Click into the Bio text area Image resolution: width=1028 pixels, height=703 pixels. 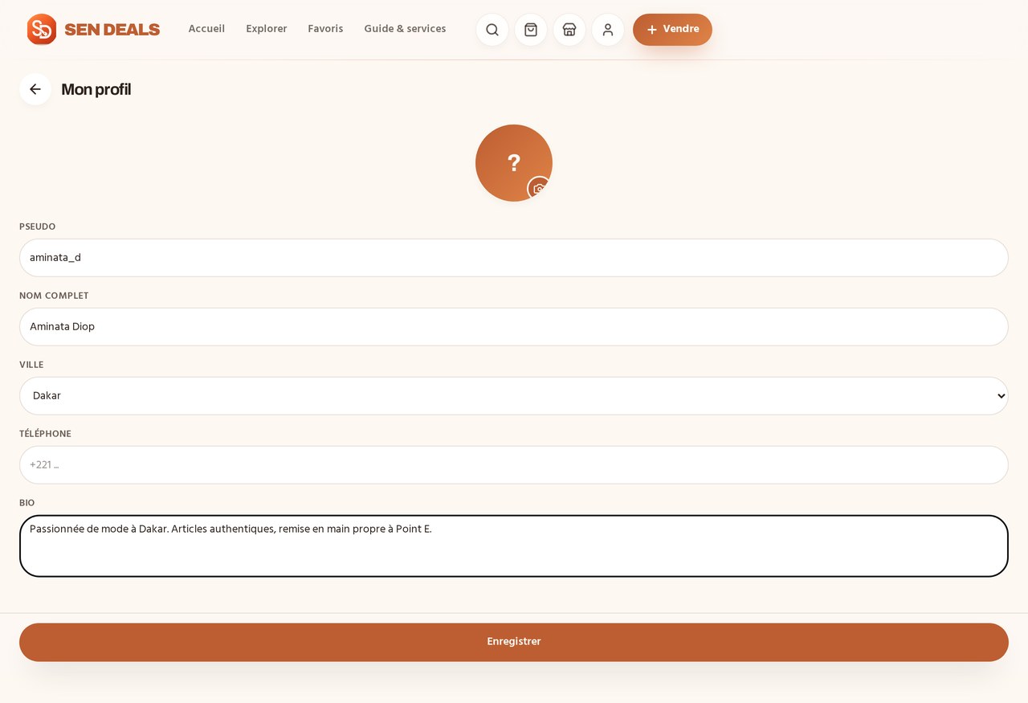point(514,546)
